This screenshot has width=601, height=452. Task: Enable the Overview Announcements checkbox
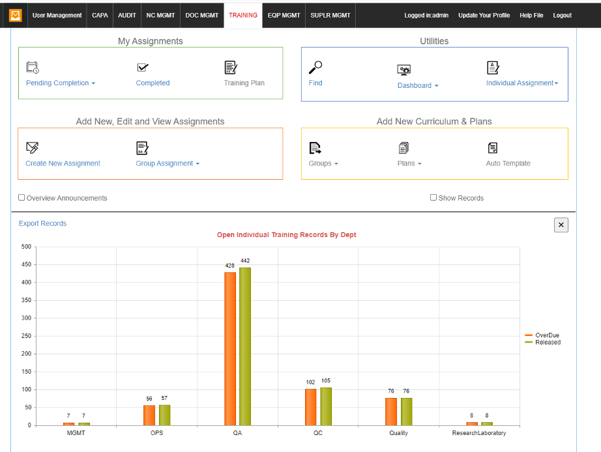point(22,197)
